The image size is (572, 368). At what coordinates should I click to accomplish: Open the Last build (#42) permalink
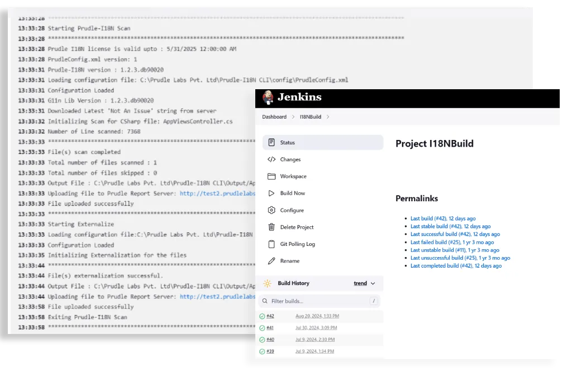[443, 219]
